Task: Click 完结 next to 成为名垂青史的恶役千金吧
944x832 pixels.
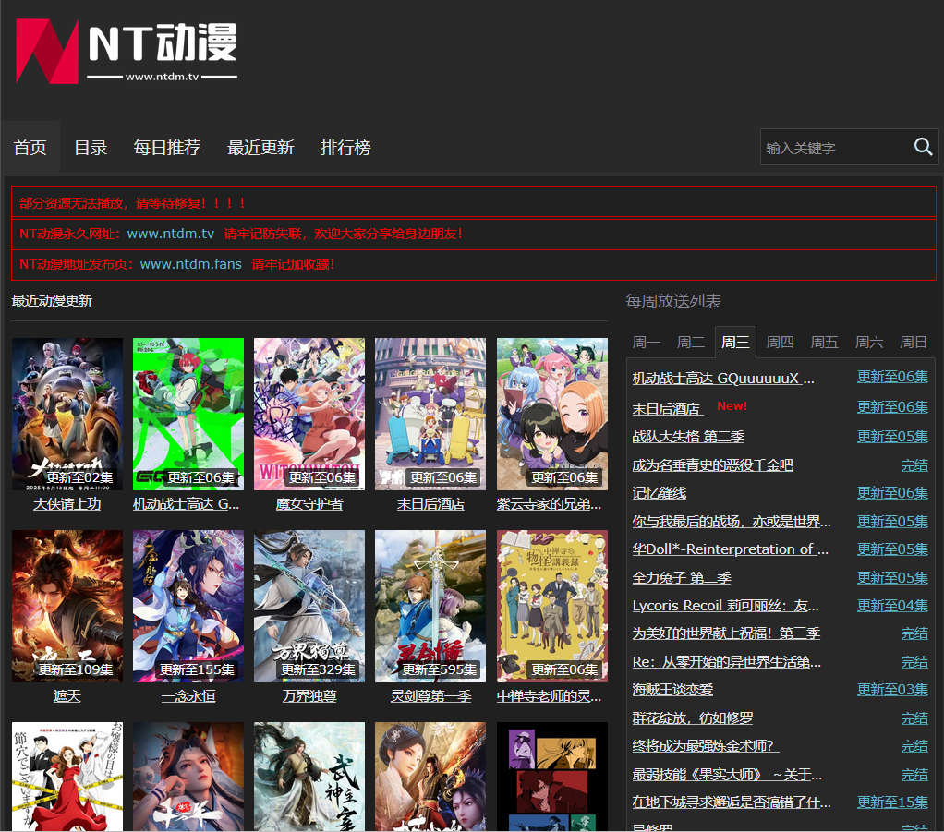Action: click(914, 464)
